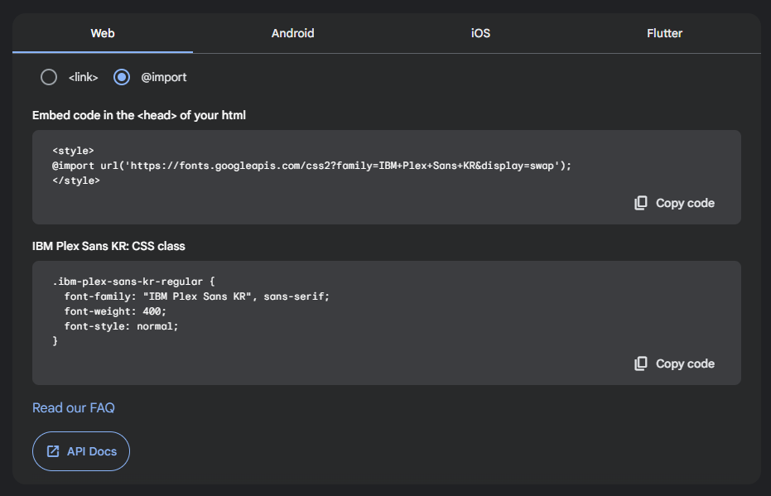The width and height of the screenshot is (771, 496).
Task: Click the @import url code line
Action: pos(311,166)
